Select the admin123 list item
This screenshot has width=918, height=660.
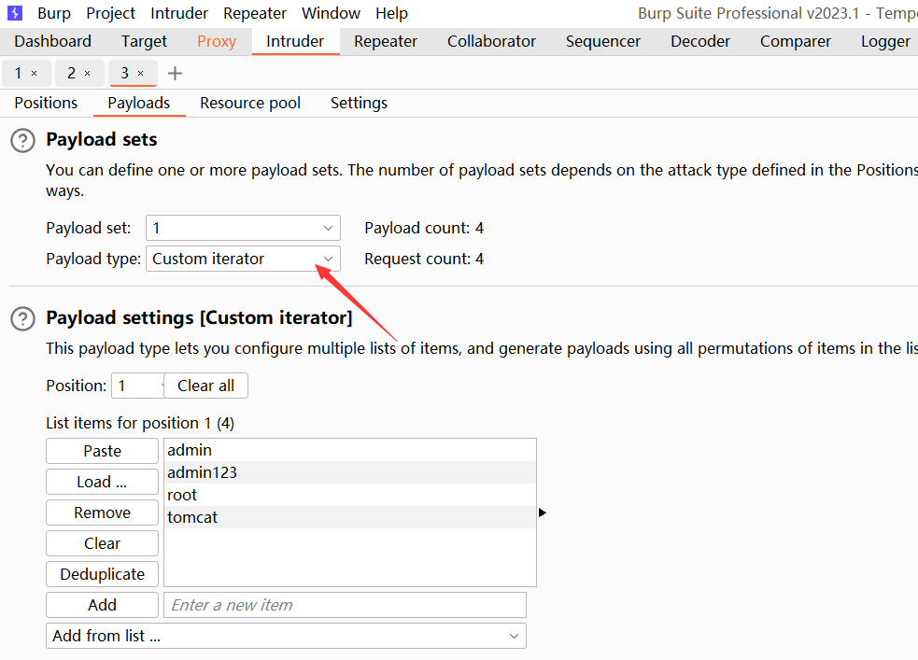[350, 472]
